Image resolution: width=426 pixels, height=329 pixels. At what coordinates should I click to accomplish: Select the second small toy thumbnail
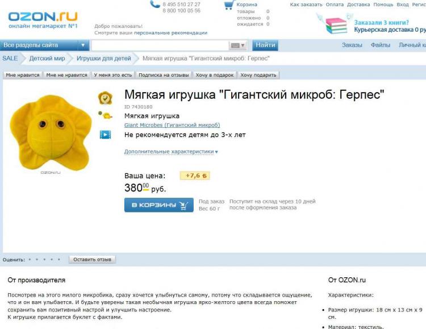[105, 115]
